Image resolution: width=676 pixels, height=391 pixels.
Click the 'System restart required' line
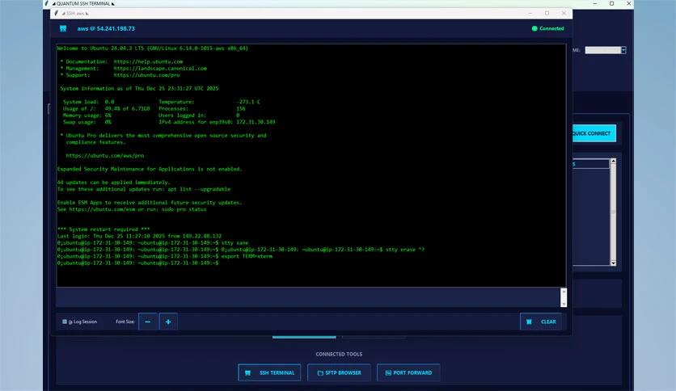coord(104,229)
